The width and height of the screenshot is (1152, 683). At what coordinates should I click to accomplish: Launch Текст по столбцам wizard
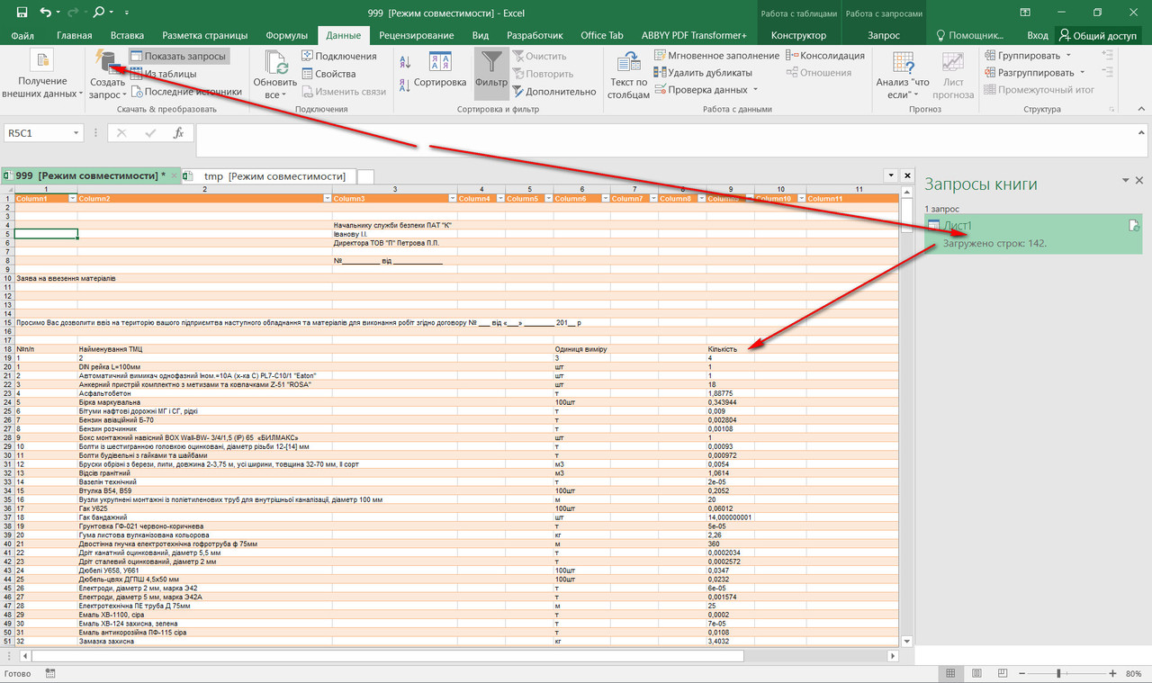629,75
